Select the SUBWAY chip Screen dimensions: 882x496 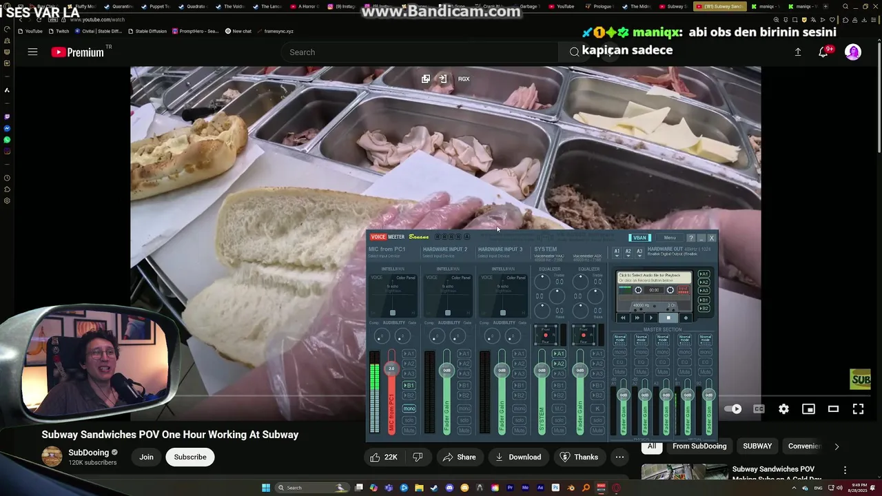tap(757, 446)
